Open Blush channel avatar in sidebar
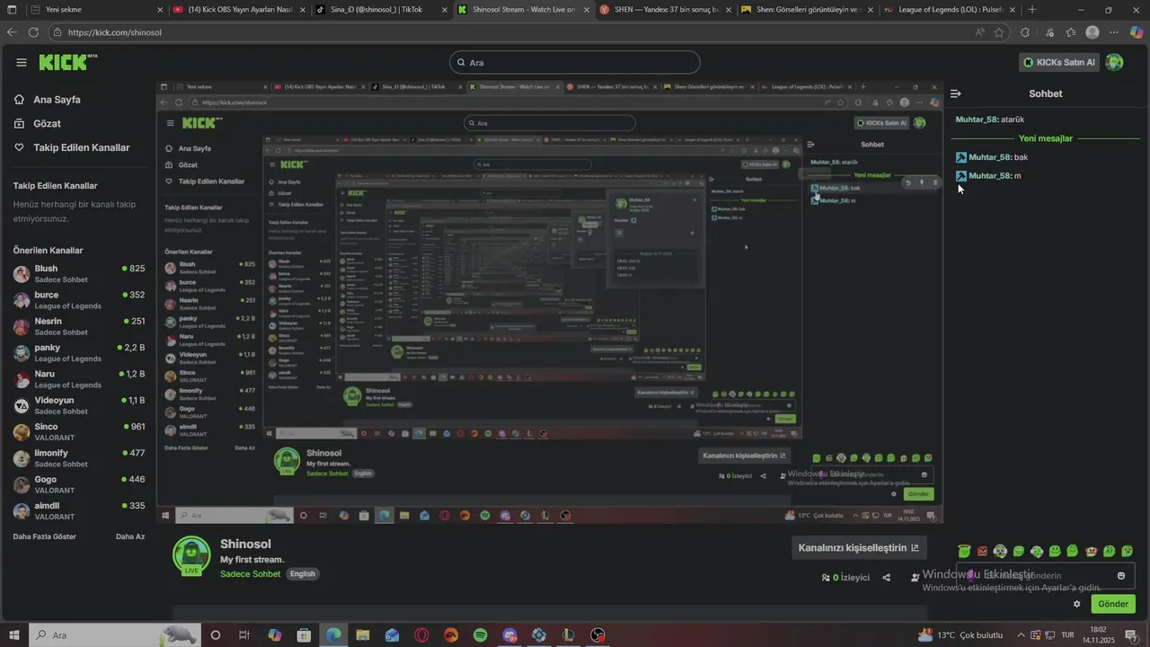This screenshot has width=1150, height=647. pos(22,274)
